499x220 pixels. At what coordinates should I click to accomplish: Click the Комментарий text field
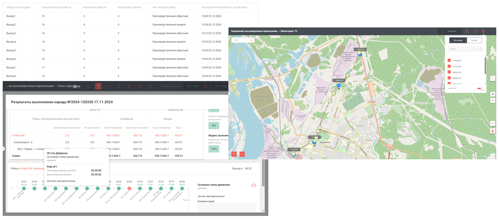(x=227, y=207)
